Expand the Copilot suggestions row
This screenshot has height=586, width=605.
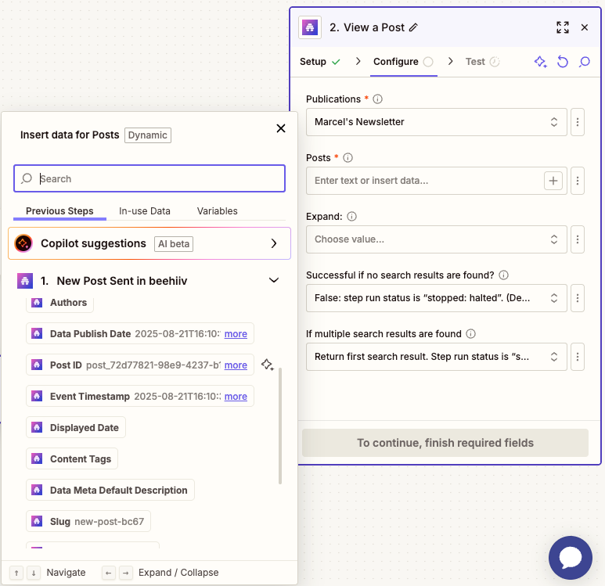click(274, 243)
